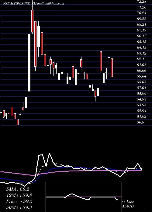Select the 54.97 price axis label
This screenshot has height=212, width=152.
(x=142, y=99)
